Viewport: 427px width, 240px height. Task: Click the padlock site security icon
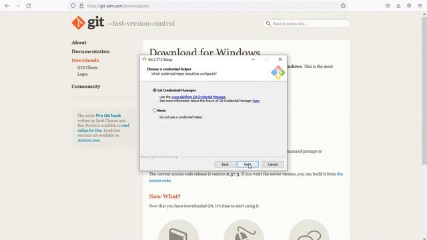(81, 6)
